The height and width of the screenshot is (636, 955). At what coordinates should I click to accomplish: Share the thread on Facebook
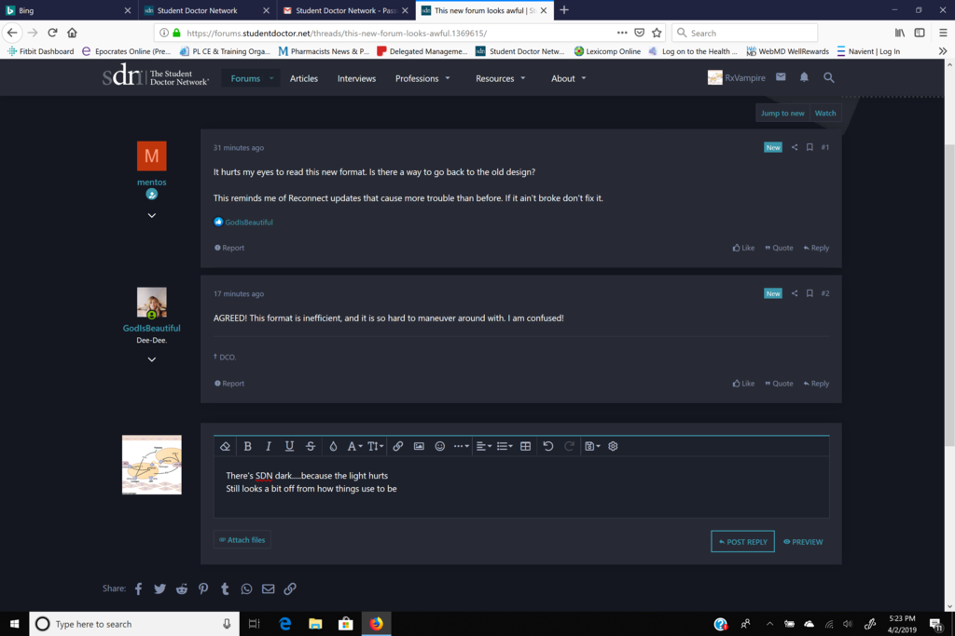[139, 589]
